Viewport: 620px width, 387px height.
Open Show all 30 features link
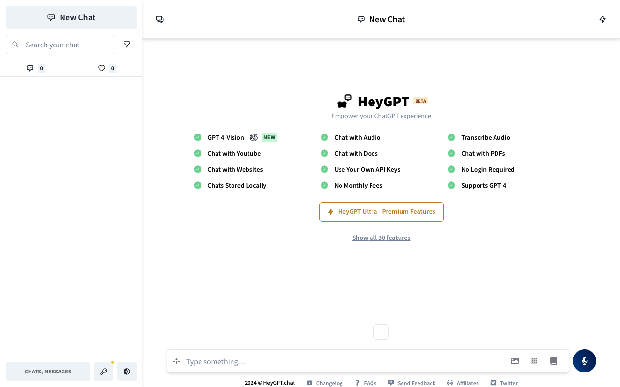tap(381, 238)
